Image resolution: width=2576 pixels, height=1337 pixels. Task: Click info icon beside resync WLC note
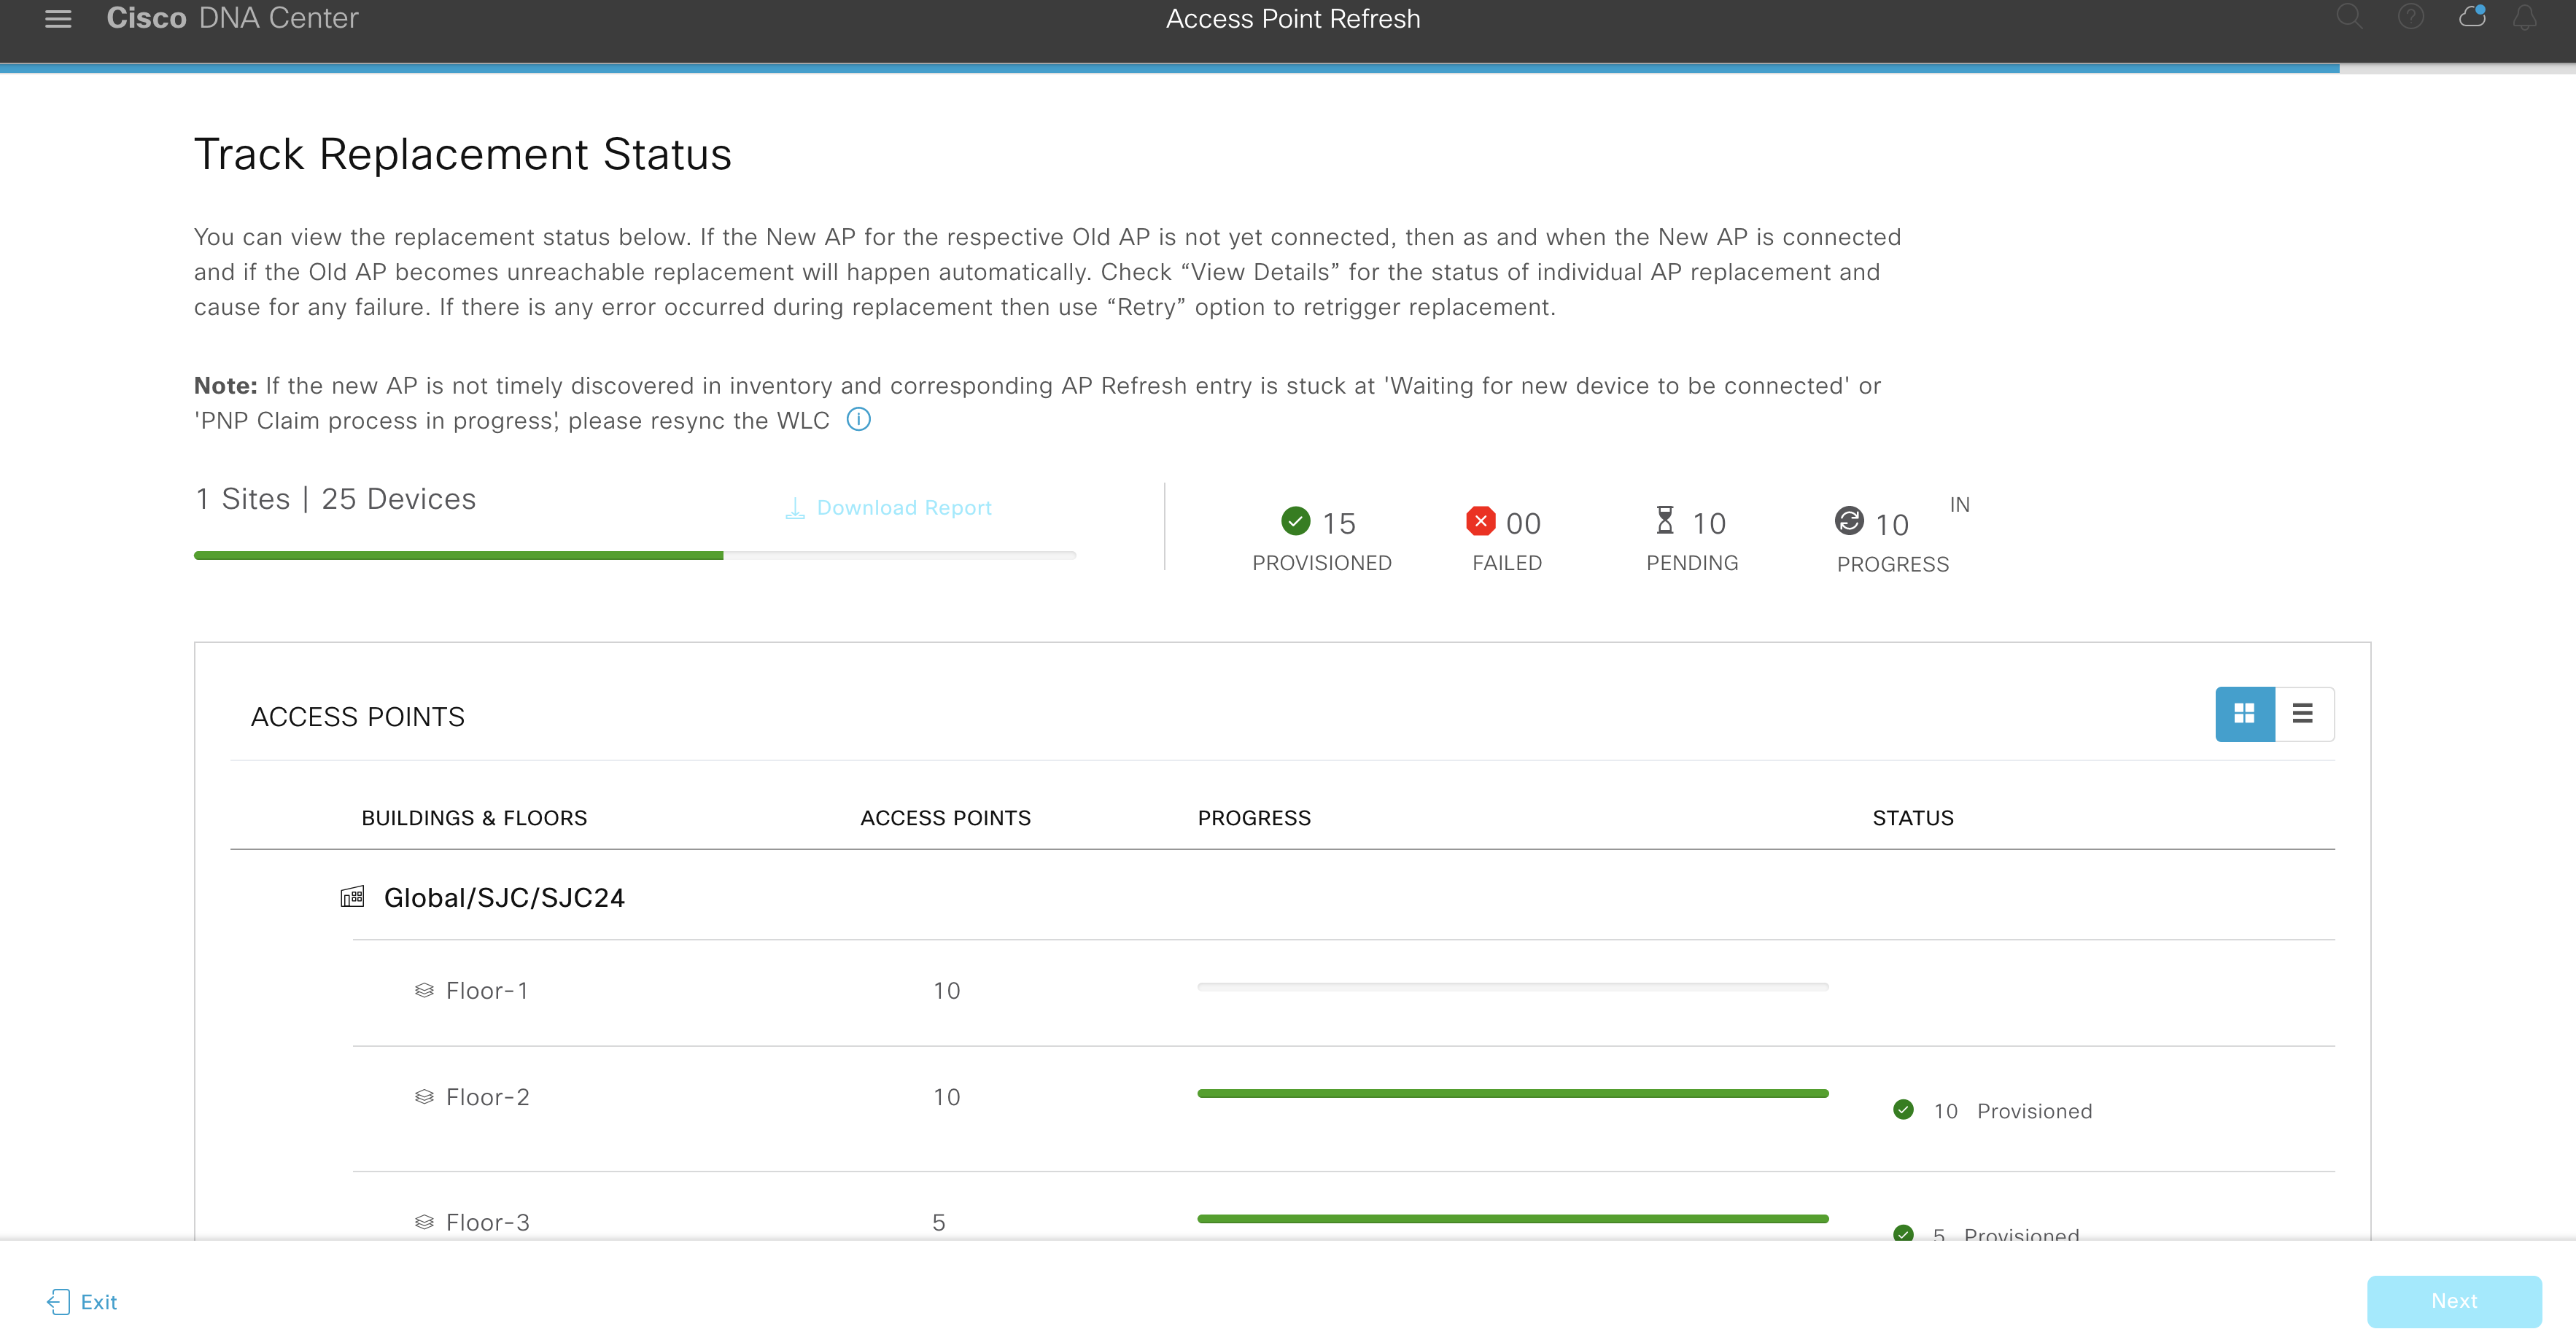(x=858, y=420)
